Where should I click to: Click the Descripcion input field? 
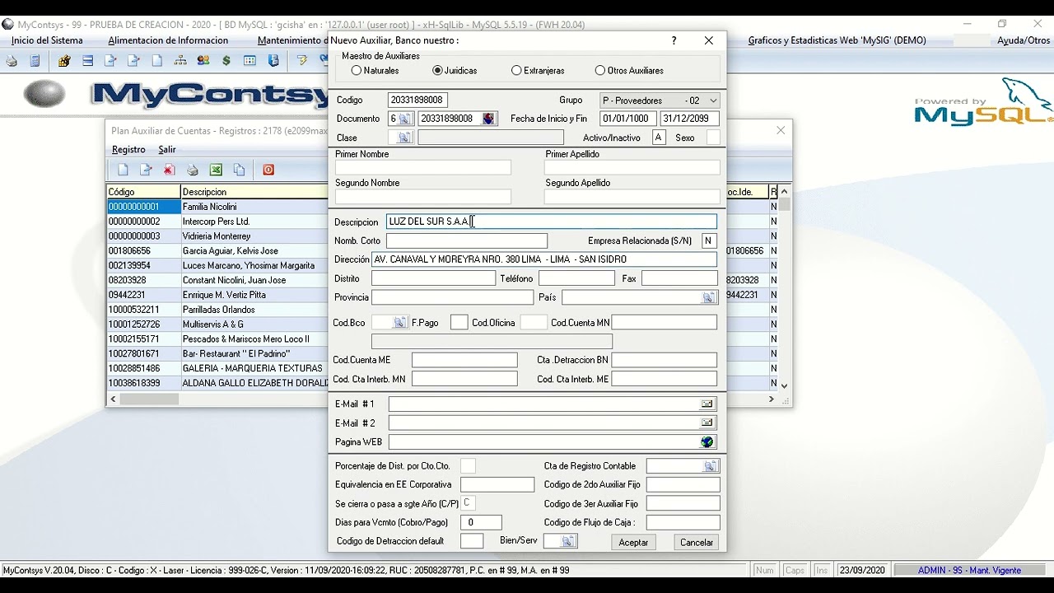(551, 222)
